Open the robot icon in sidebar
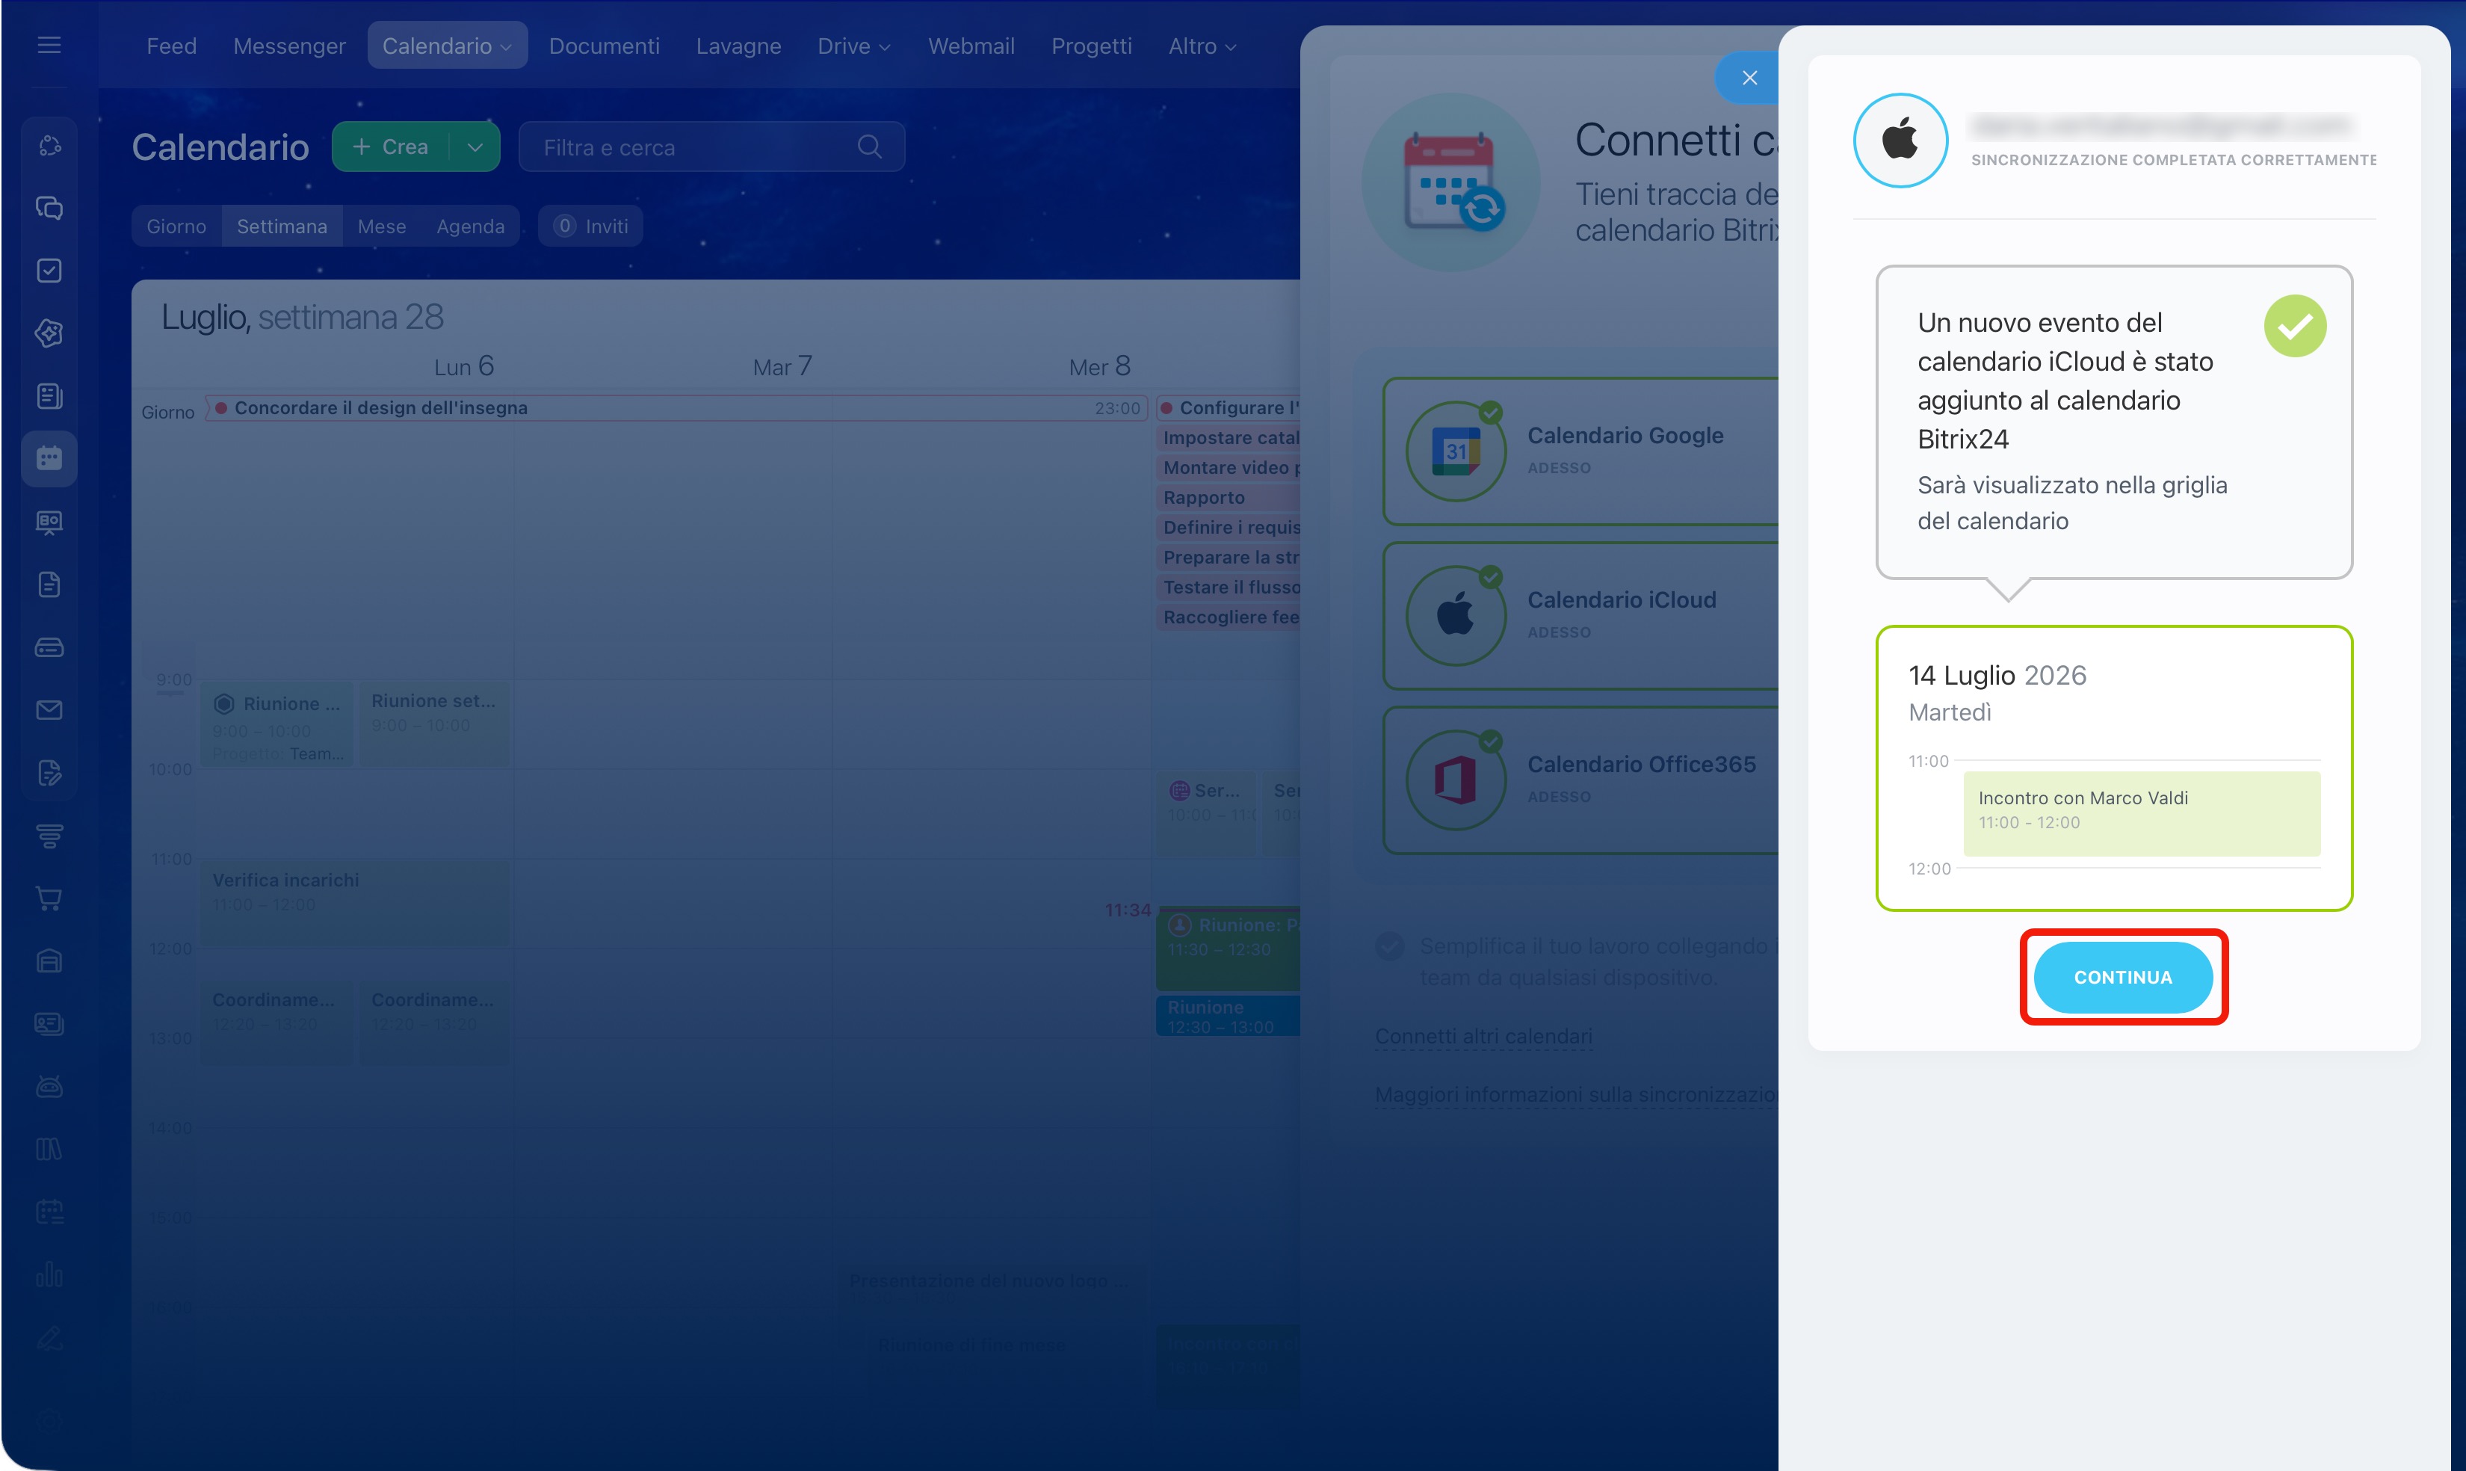 click(x=49, y=1086)
